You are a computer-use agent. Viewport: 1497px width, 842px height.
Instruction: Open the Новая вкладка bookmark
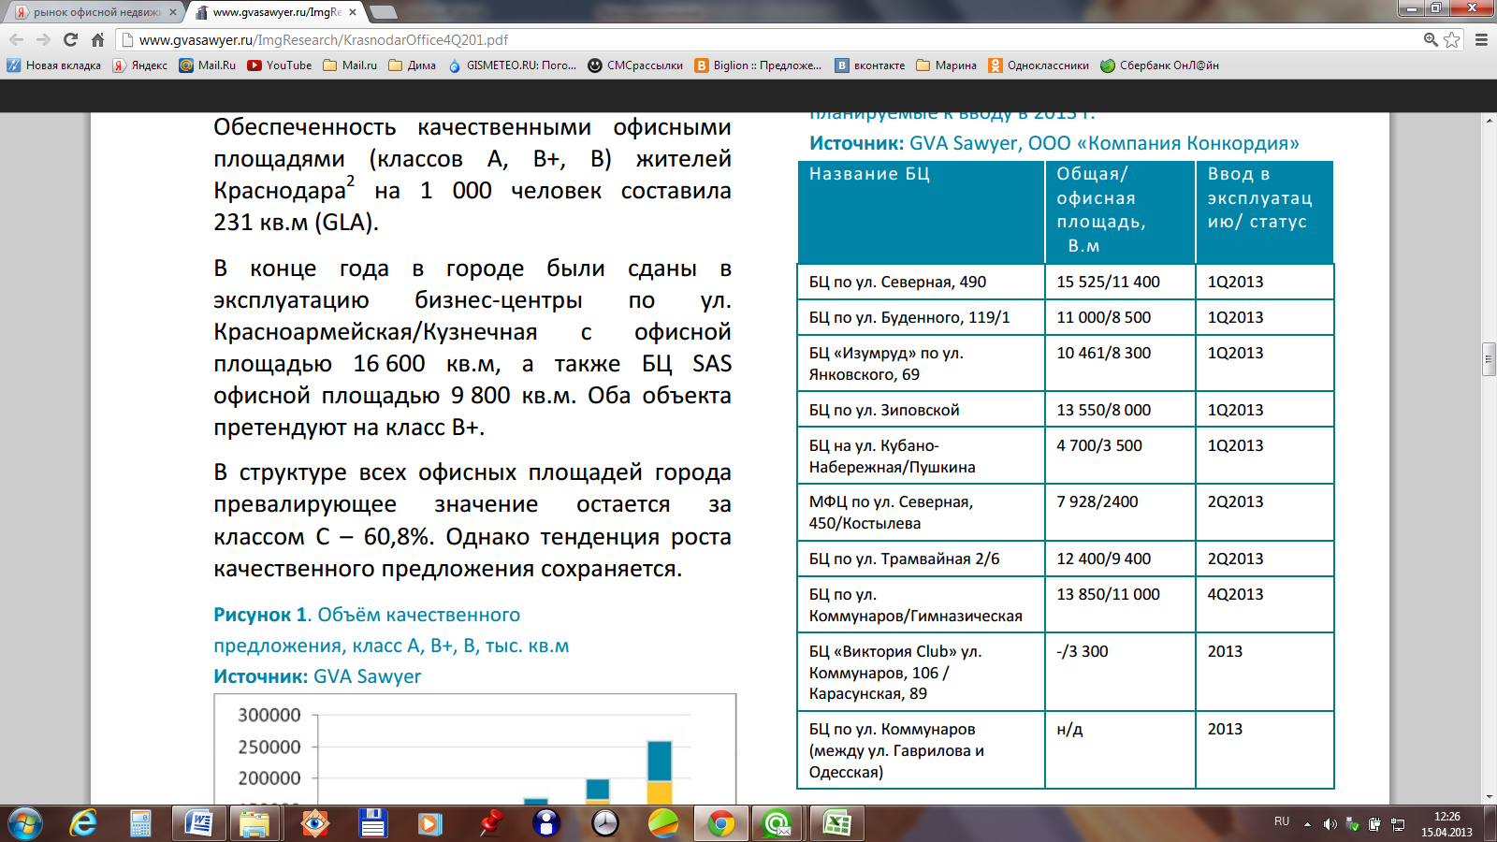click(x=54, y=65)
